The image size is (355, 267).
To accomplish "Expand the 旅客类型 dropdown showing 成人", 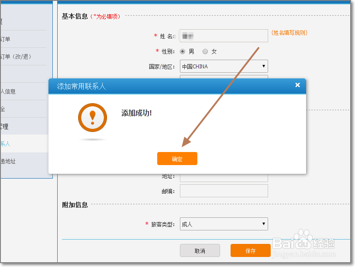I will point(224,224).
